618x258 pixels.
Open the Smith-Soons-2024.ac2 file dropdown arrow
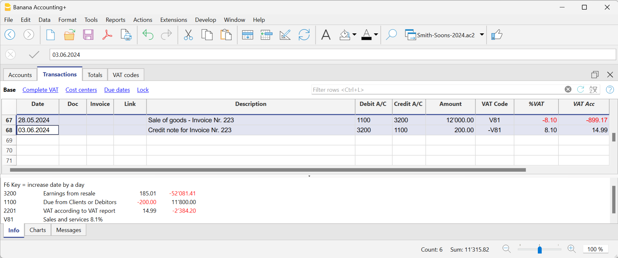[x=482, y=34]
